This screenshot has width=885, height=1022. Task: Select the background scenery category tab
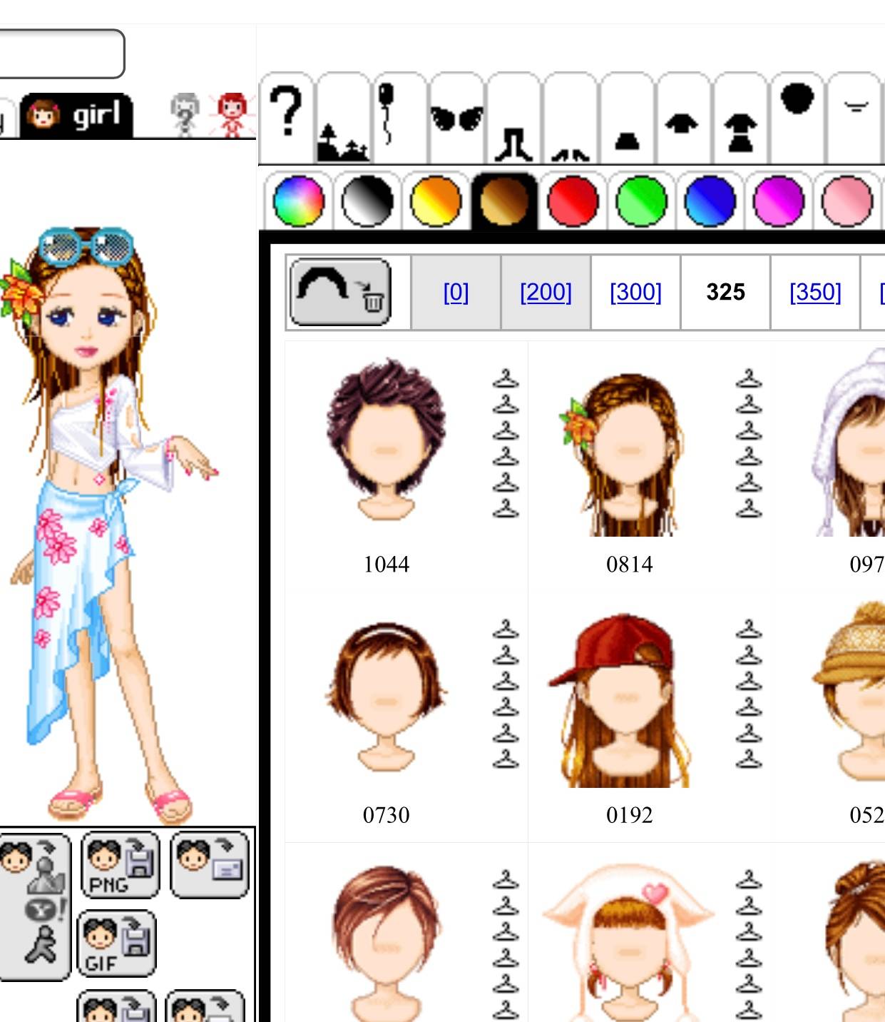(343, 118)
